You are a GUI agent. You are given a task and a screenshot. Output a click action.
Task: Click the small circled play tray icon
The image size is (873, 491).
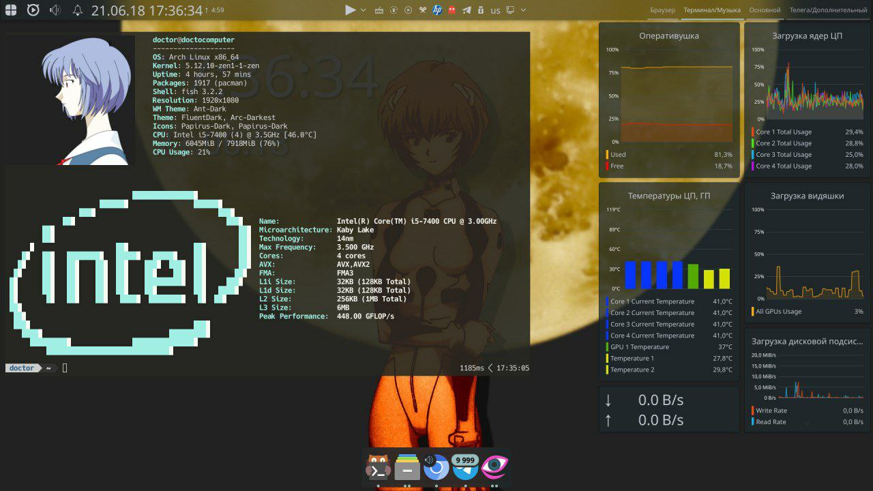tap(408, 10)
